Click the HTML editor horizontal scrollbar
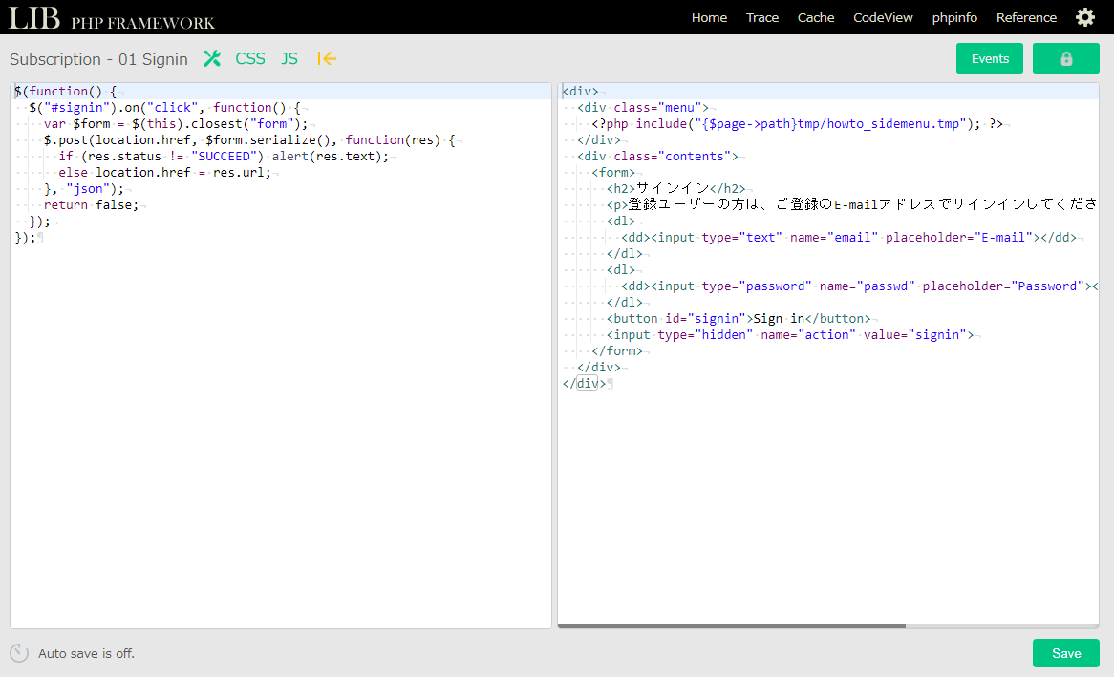1114x677 pixels. (x=732, y=626)
